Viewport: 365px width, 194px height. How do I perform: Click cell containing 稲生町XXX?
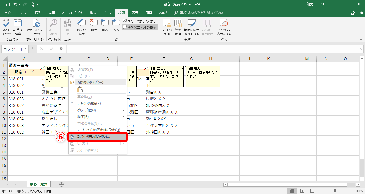pyautogui.click(x=164, y=119)
